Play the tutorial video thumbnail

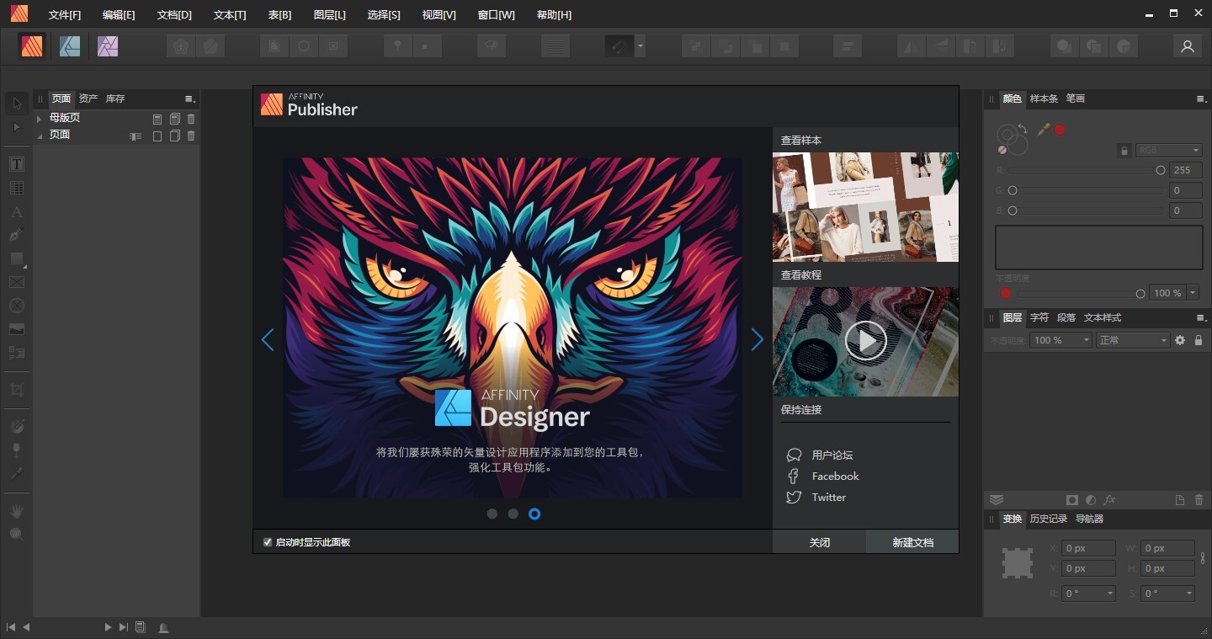(866, 341)
